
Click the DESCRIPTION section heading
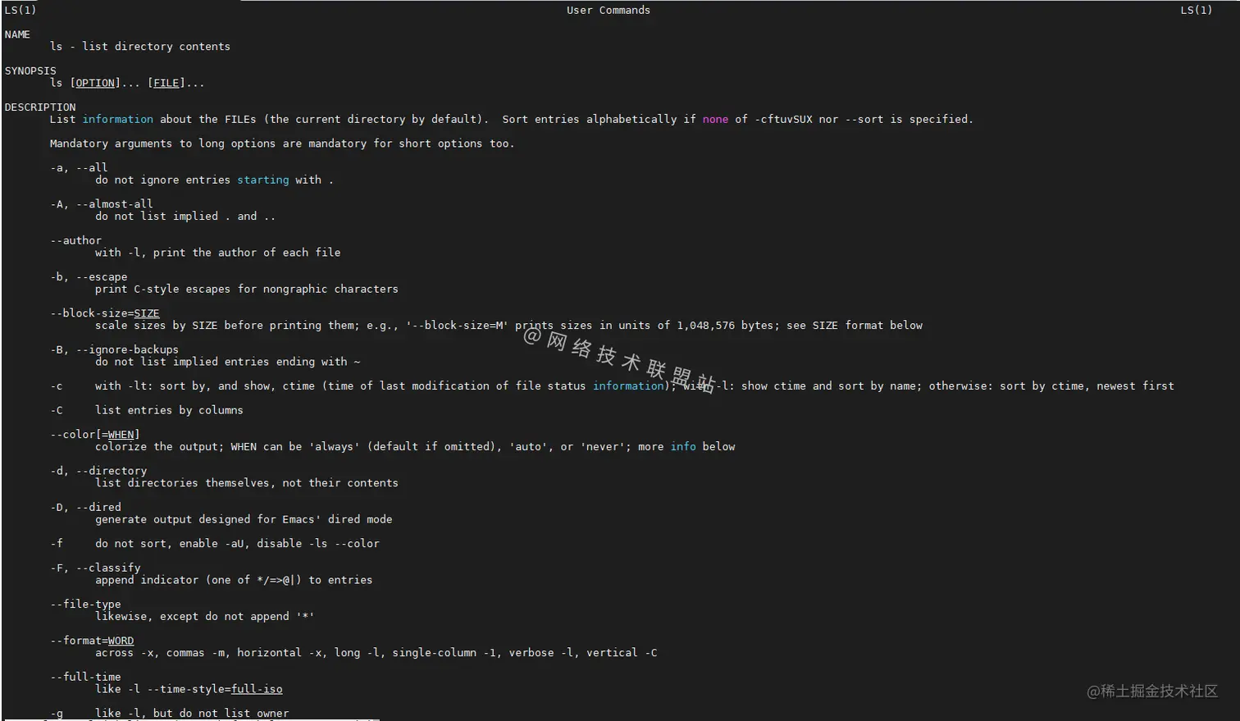coord(40,107)
